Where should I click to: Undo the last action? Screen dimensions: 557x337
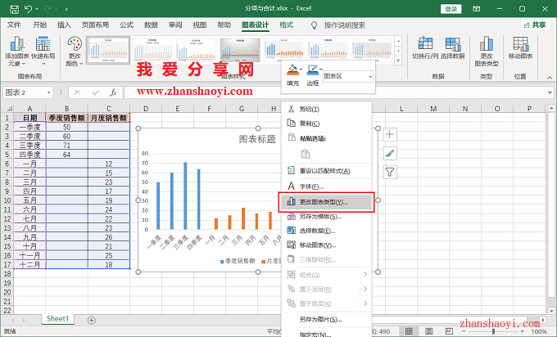(28, 9)
